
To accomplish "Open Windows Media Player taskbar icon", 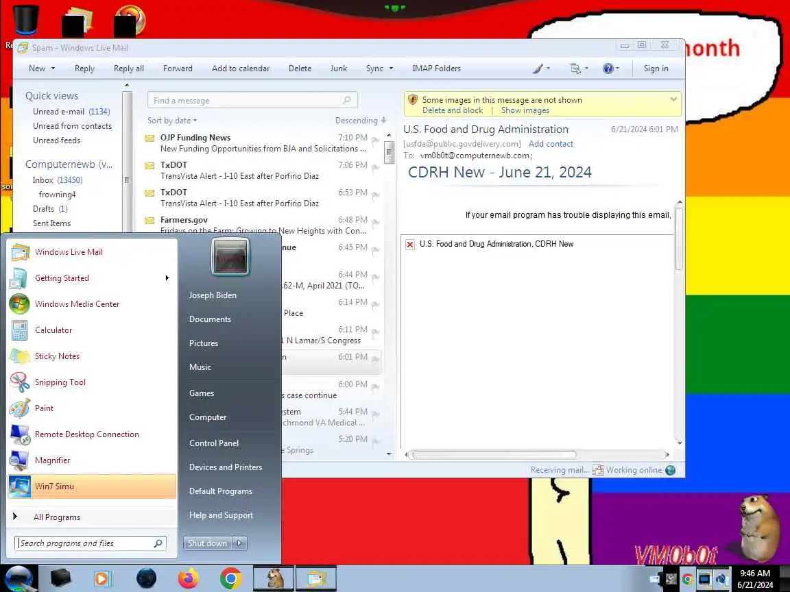I will coord(102,579).
